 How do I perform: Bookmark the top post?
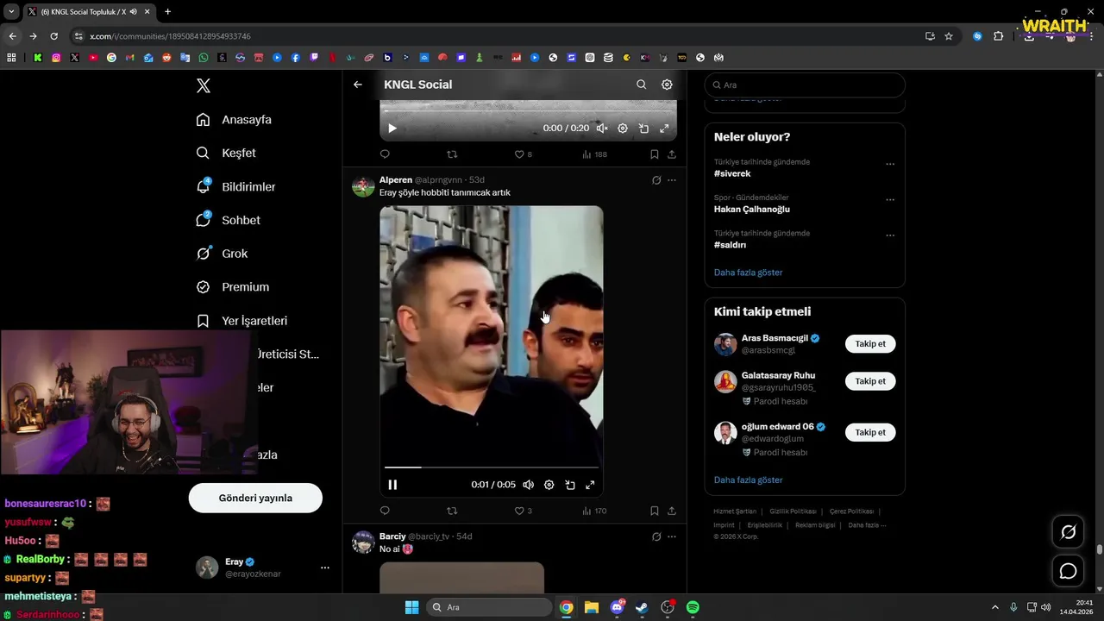[x=655, y=154]
